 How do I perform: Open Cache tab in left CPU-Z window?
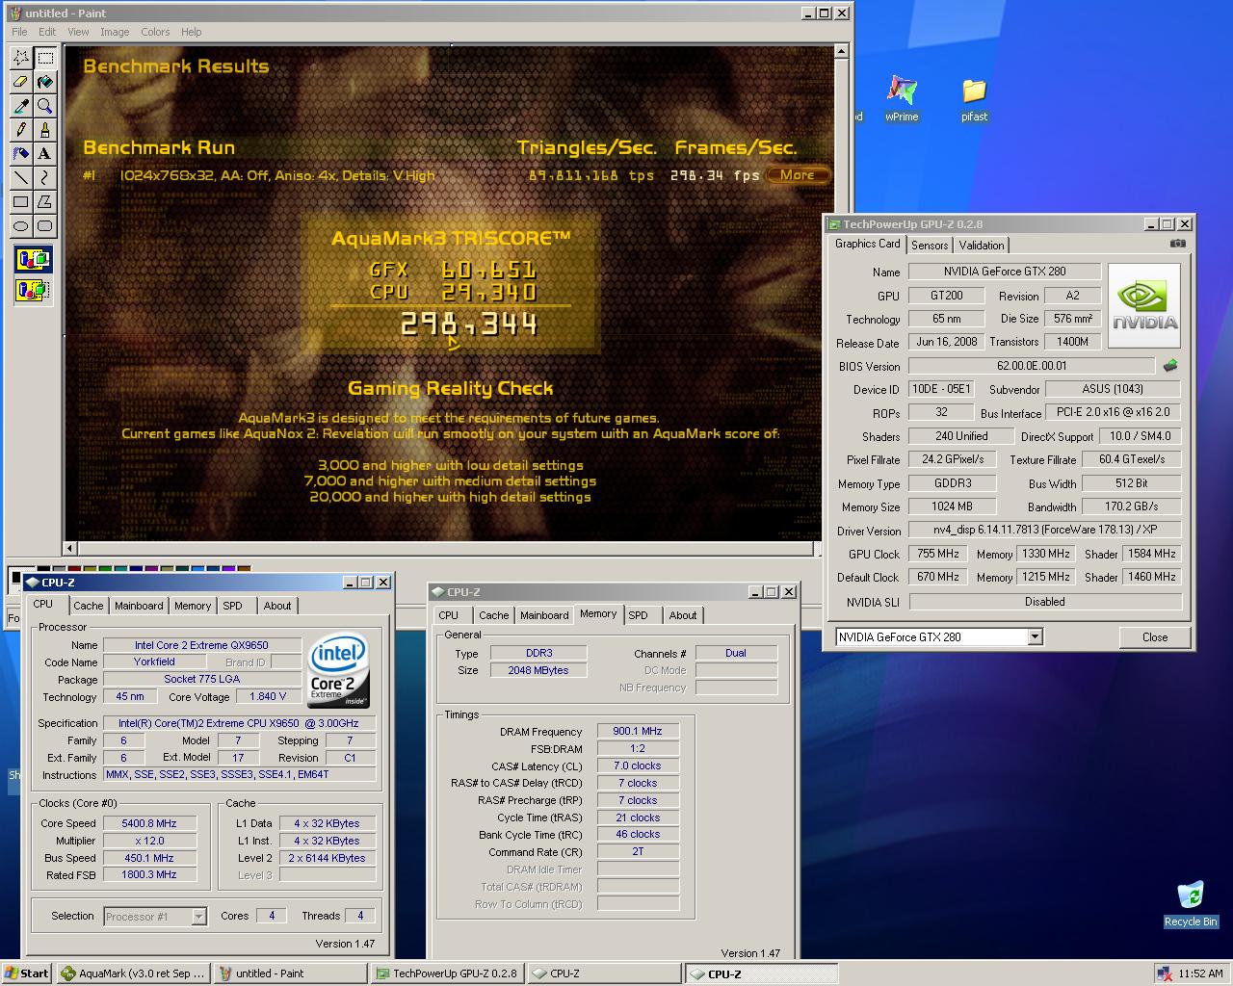pyautogui.click(x=89, y=606)
